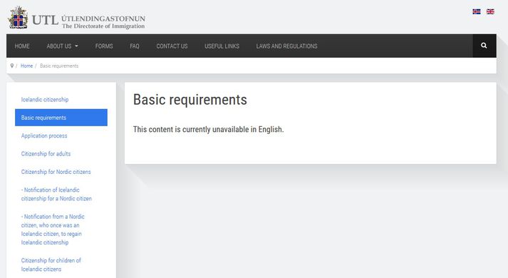Open Icelandic citizenship sidebar link
Screen dimensions: 508x278
tap(45, 100)
